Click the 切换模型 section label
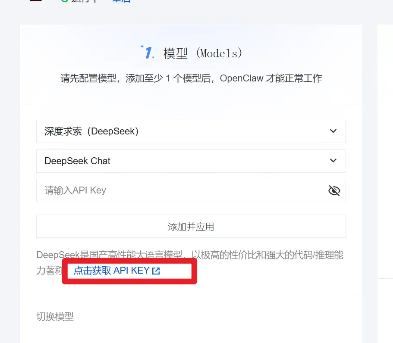This screenshot has width=393, height=343. 55,316
